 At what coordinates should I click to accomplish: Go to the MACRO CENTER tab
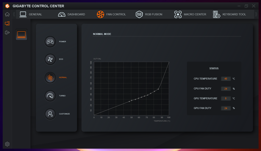195,14
